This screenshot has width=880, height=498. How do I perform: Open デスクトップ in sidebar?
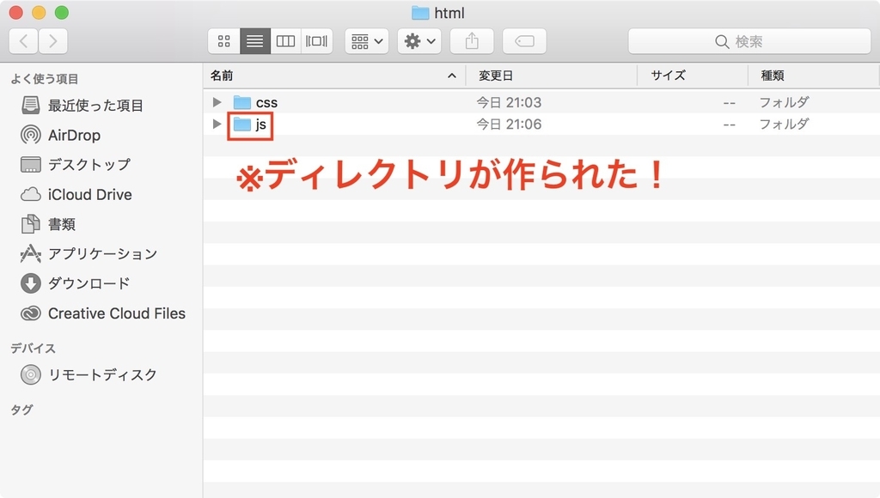[x=89, y=164]
